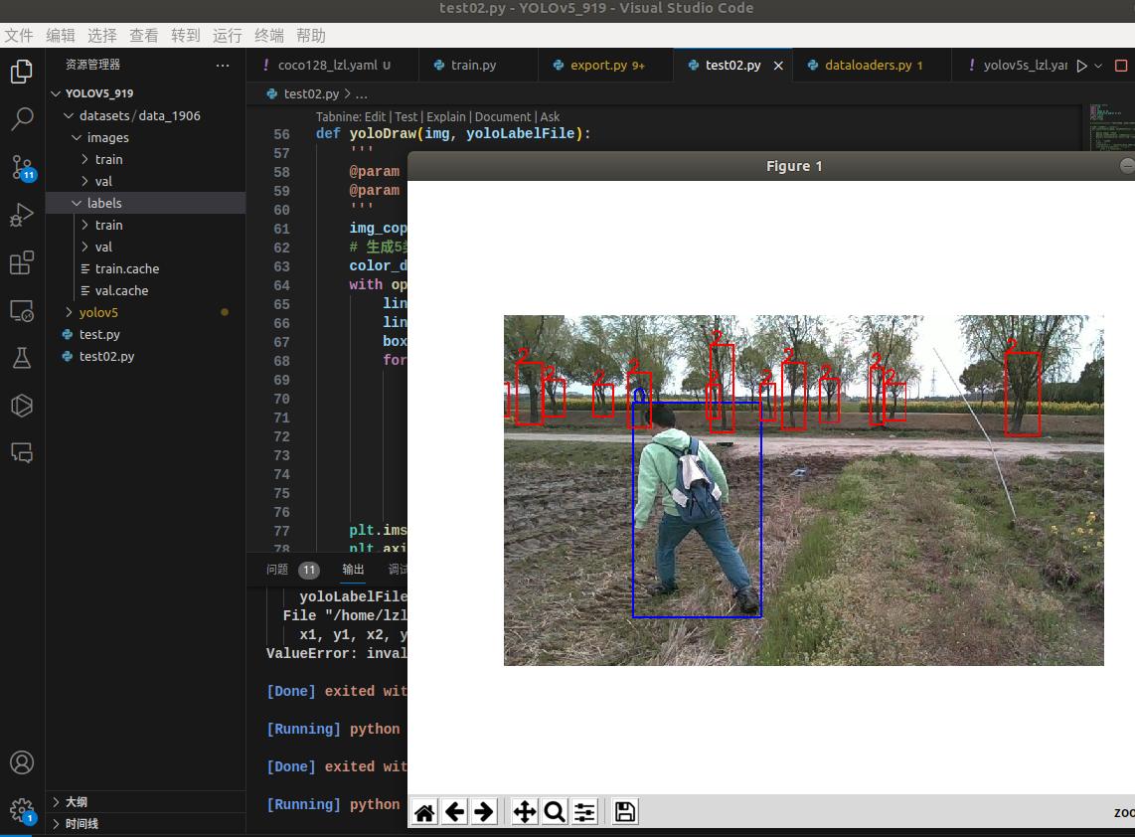1135x837 pixels.
Task: Open train.cache file in explorer
Action: point(126,268)
